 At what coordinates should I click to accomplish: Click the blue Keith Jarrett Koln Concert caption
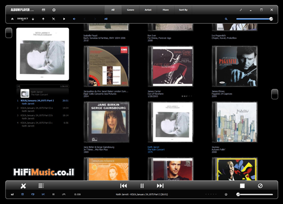tap(156, 149)
